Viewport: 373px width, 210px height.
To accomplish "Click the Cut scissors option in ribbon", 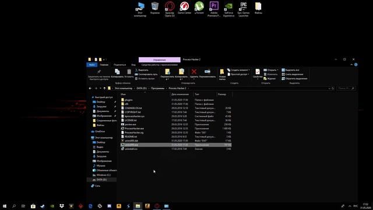I will 142,70.
